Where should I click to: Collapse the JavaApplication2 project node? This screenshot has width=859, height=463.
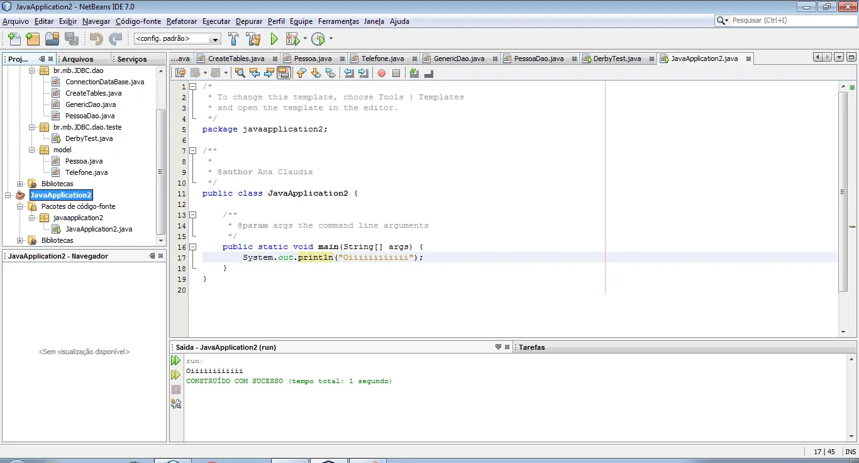[x=8, y=195]
